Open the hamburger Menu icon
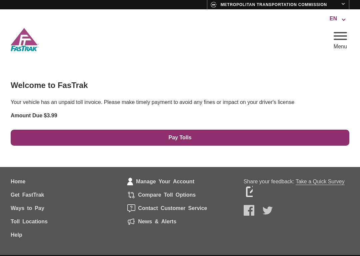360x256 pixels. (x=340, y=36)
